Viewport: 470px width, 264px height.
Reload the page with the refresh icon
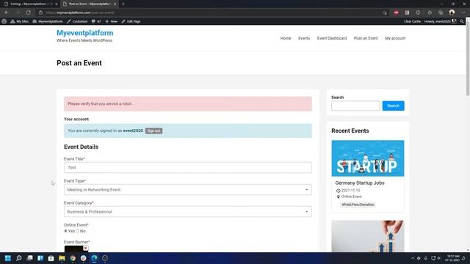coord(28,12)
